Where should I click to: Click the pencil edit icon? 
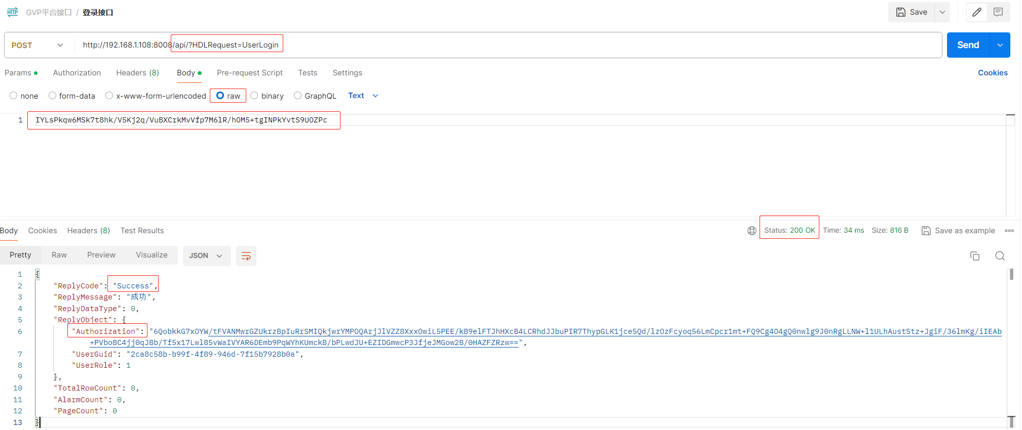(x=976, y=12)
